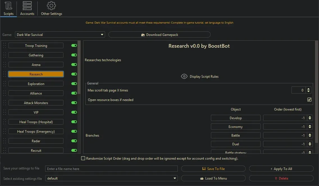The width and height of the screenshot is (319, 186).
Task: Click drag handle next to Arena
Action: pos(4,65)
